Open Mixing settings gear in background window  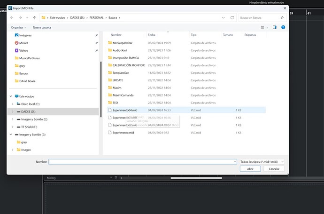pos(116,178)
